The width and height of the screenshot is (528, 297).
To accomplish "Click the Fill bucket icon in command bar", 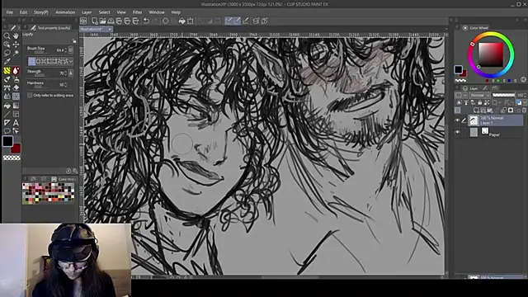I will click(x=181, y=21).
